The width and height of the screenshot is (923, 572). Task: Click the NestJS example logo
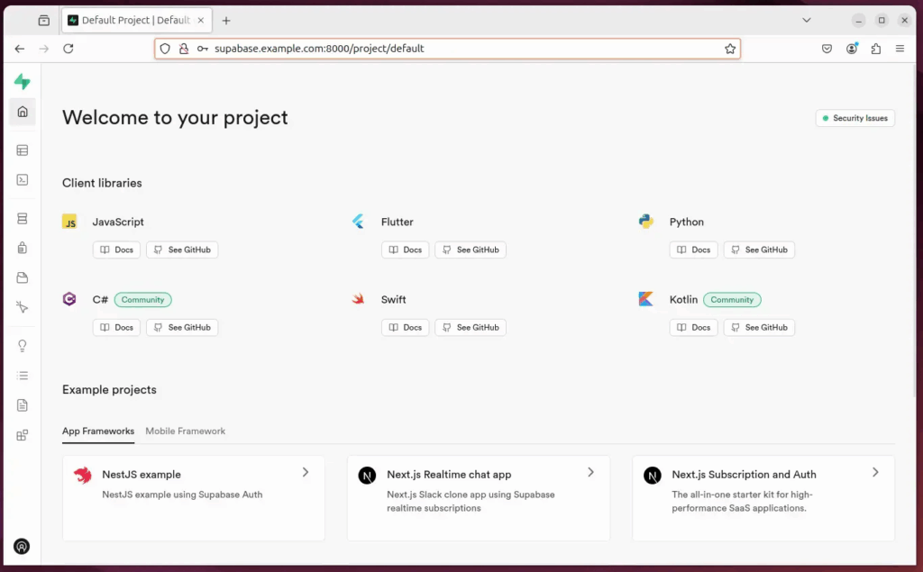click(82, 475)
